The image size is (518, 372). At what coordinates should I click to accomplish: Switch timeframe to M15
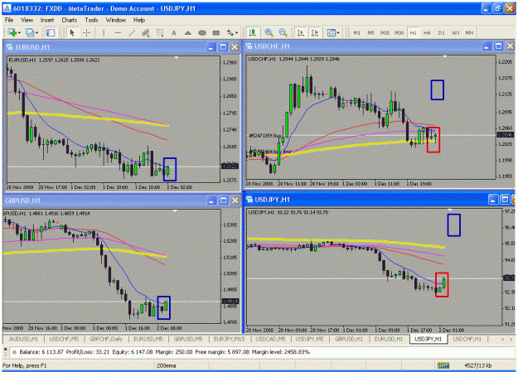[385, 32]
